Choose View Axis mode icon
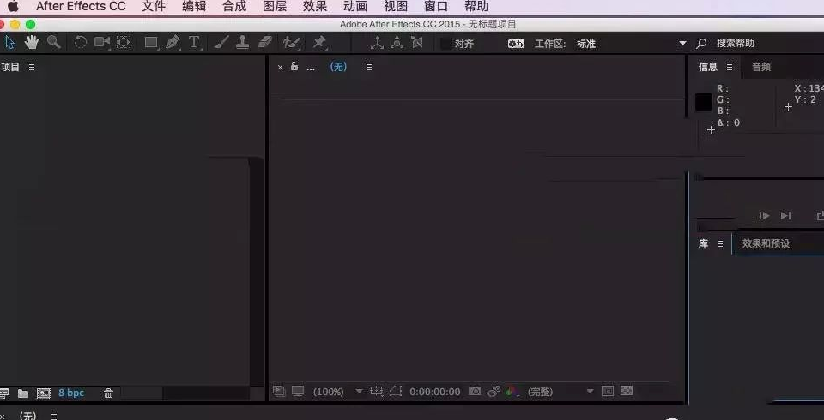Image resolution: width=824 pixels, height=420 pixels. pyautogui.click(x=417, y=43)
